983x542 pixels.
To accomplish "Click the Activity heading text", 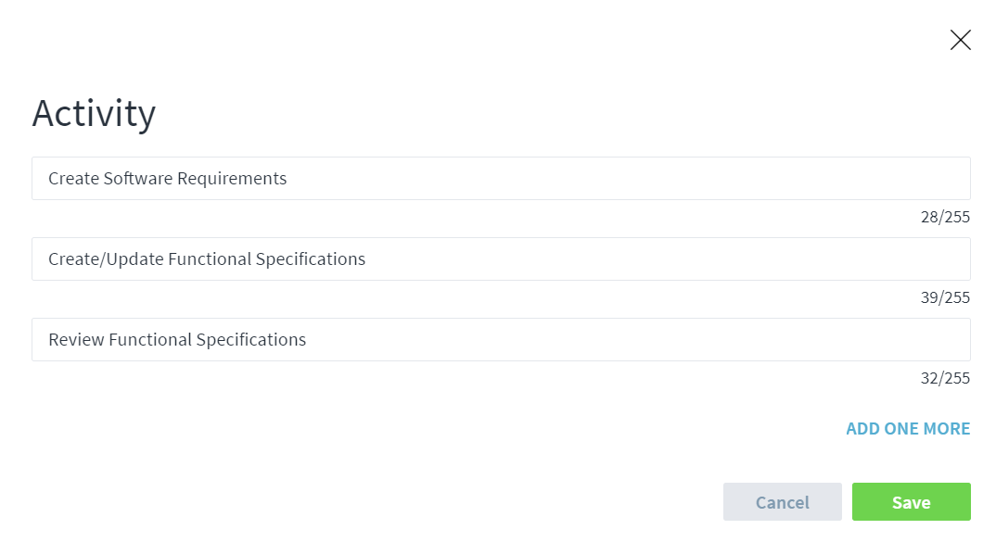I will point(94,113).
